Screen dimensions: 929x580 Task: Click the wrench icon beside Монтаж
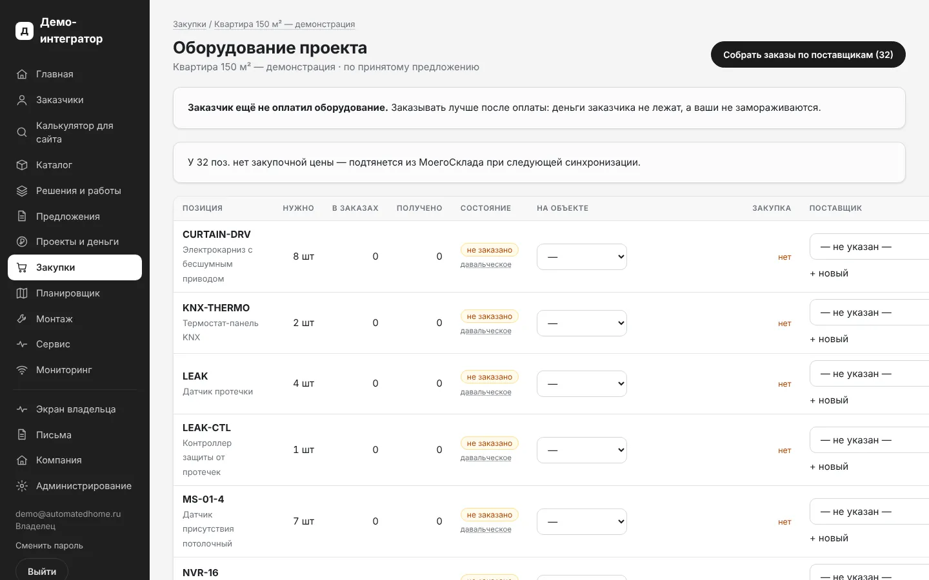click(22, 319)
